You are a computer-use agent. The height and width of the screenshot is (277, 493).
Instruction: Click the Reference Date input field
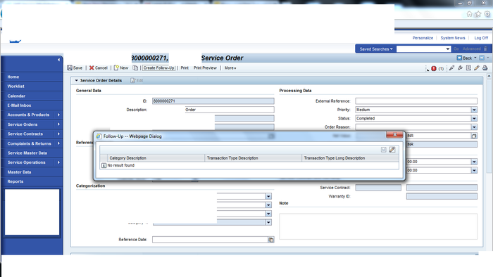210,240
